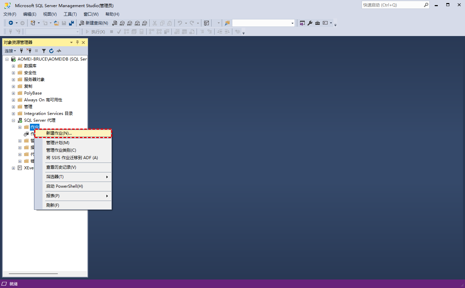Click the MDX query icon in toolbar
The height and width of the screenshot is (288, 465).
point(122,23)
